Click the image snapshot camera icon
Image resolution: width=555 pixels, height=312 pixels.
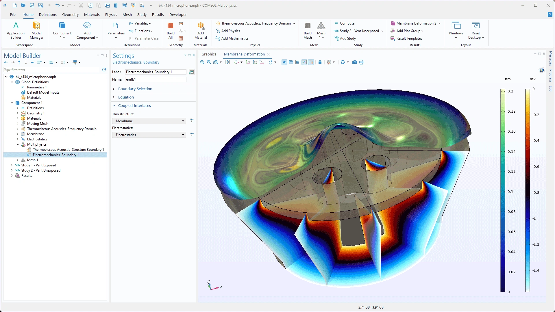(x=354, y=62)
